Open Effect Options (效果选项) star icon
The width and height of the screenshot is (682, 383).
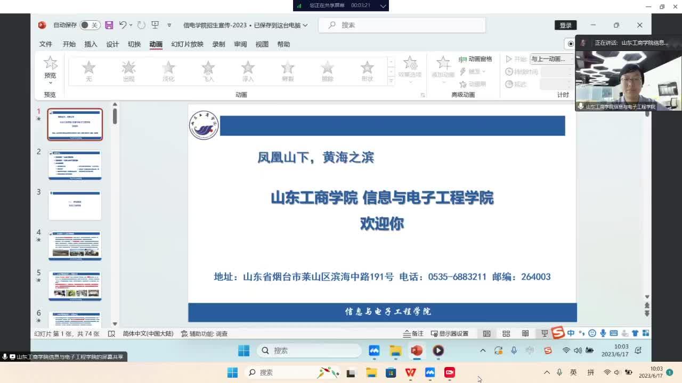[x=410, y=63]
